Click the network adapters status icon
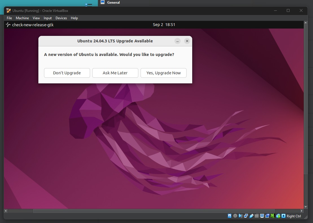 point(246,216)
